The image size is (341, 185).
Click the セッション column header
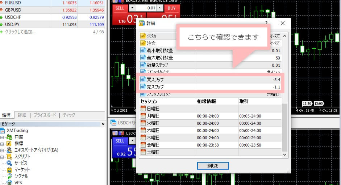(x=149, y=102)
